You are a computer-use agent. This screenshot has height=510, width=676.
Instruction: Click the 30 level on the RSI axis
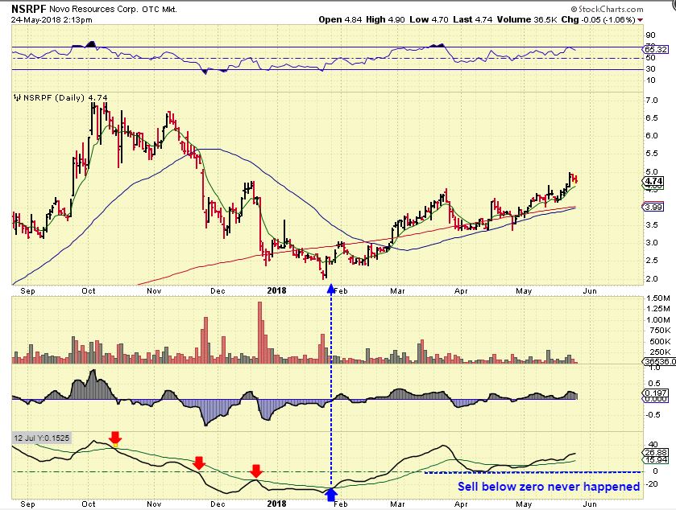650,69
